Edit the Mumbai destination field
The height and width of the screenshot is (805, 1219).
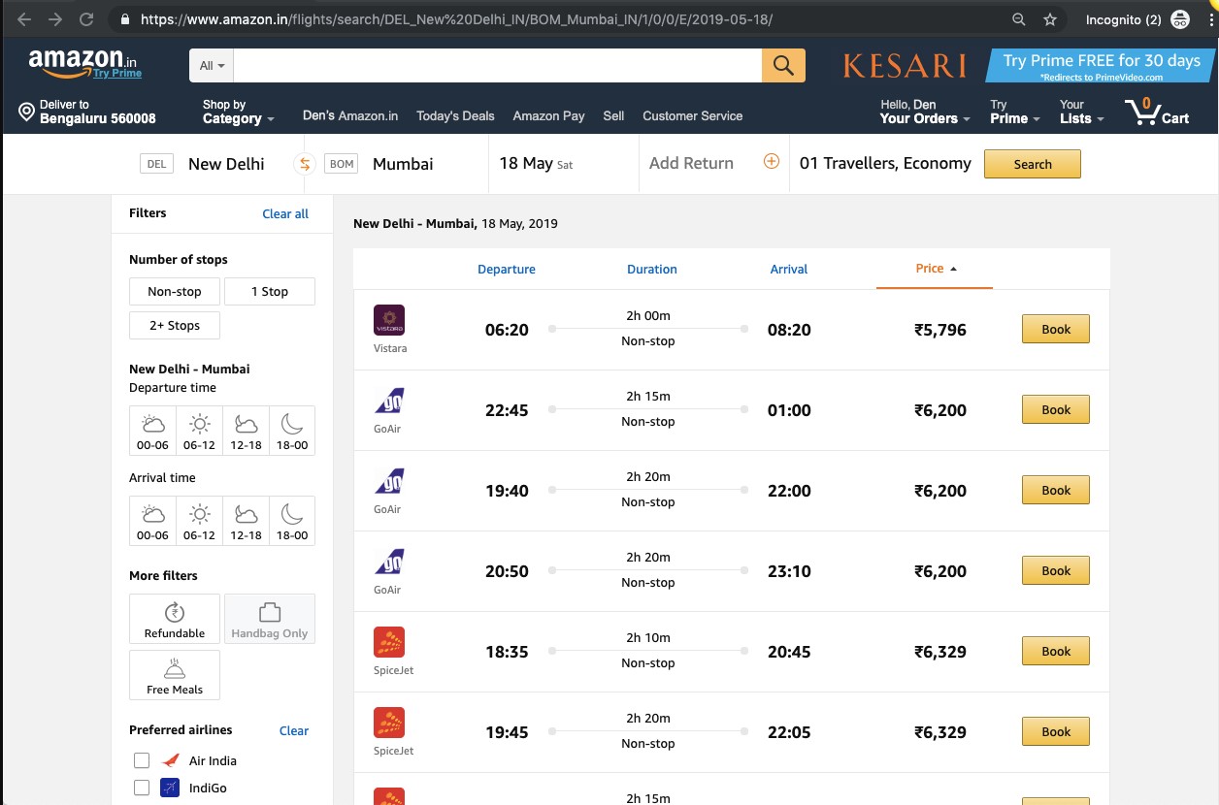pyautogui.click(x=403, y=164)
